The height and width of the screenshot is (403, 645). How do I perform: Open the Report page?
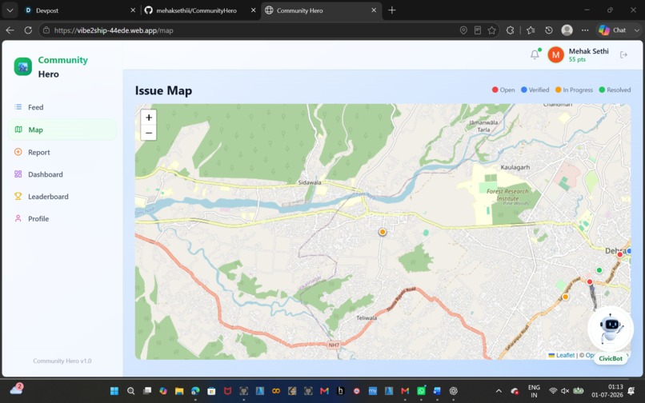(x=62, y=152)
